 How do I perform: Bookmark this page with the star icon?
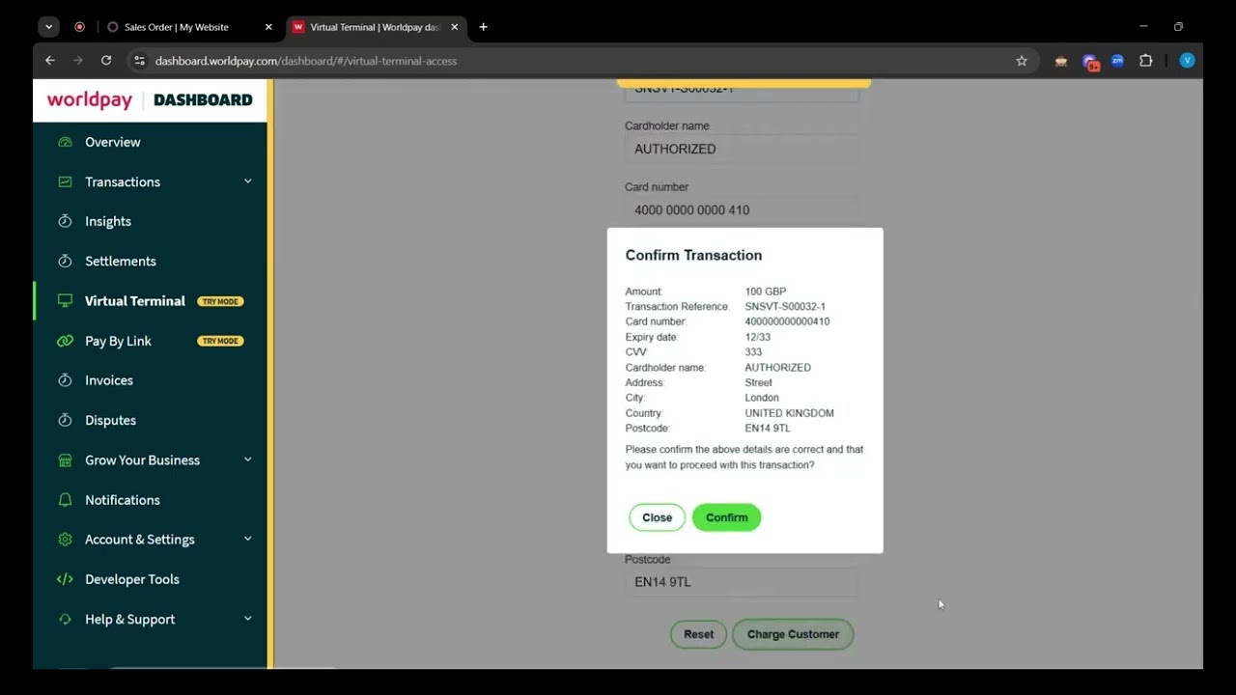point(1022,61)
